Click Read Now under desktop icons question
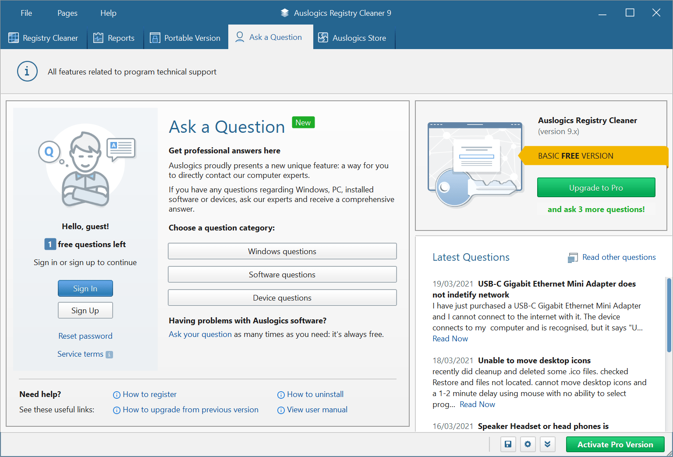Screen dimensions: 673x457 click(x=477, y=404)
